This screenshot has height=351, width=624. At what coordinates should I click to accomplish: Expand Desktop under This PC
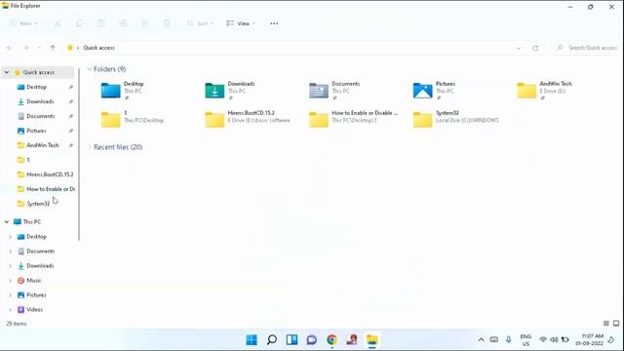(11, 236)
